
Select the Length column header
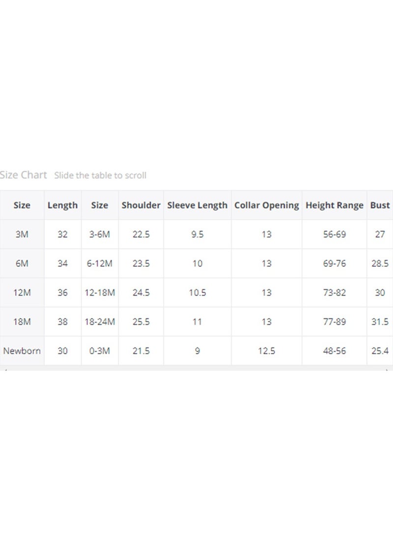[x=62, y=205]
